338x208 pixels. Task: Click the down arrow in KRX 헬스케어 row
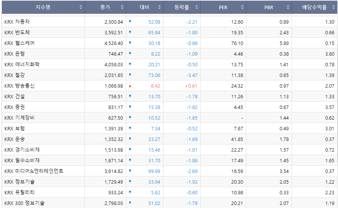[x=130, y=43]
